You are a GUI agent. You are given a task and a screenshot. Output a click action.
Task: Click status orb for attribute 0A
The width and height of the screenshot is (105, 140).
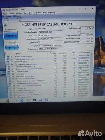point(9,76)
